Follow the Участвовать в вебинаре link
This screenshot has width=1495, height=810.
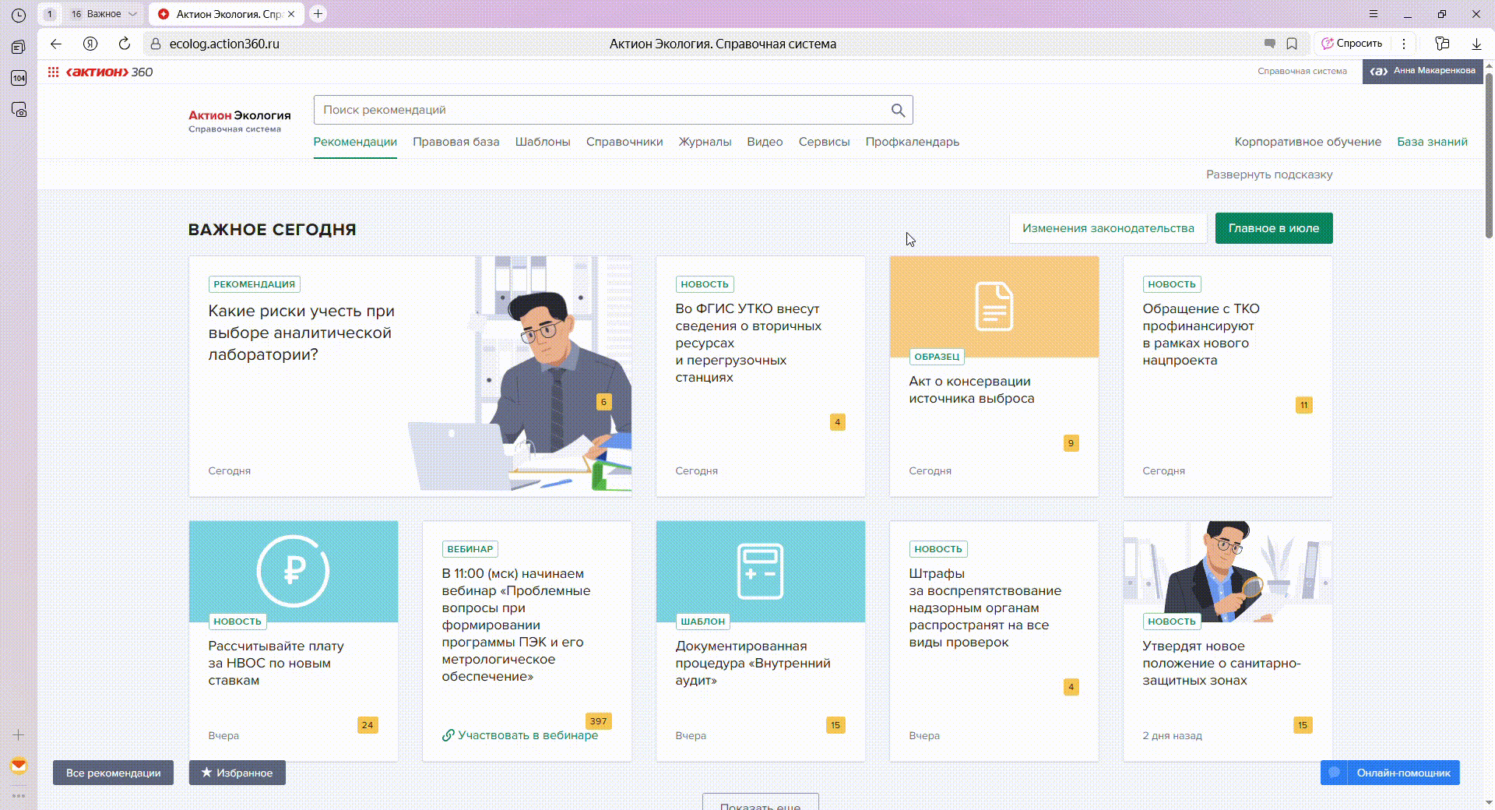[527, 735]
